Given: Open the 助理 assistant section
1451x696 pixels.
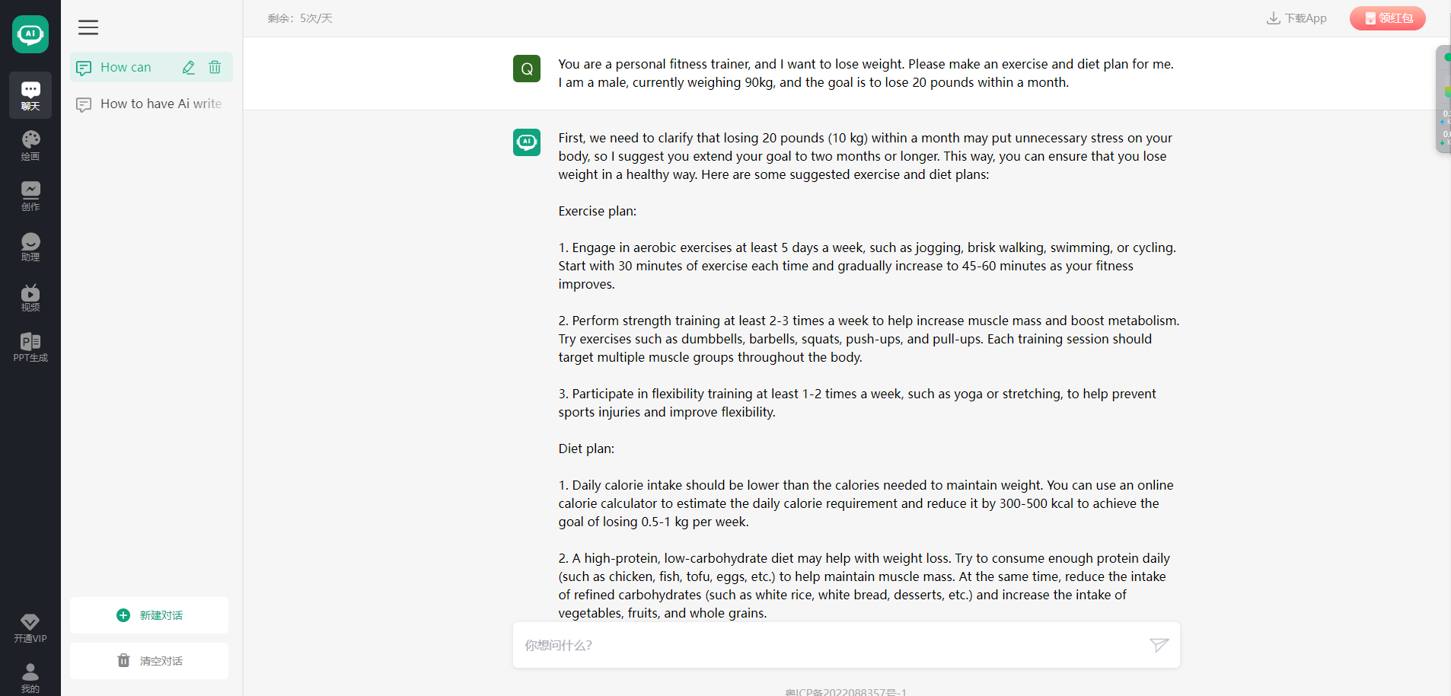Looking at the screenshot, I should click(x=30, y=246).
